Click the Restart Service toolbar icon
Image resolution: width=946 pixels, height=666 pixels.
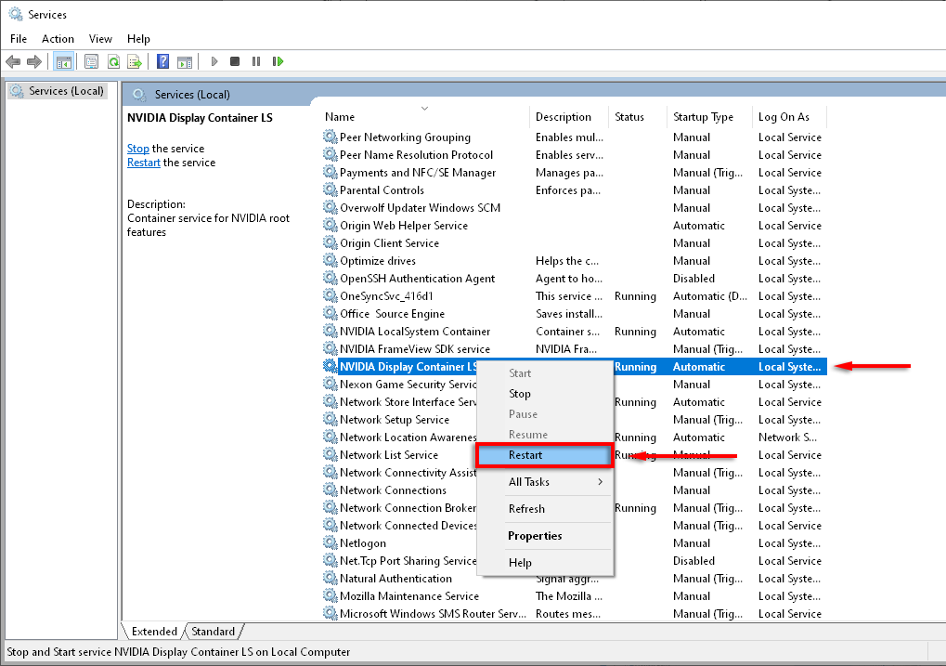tap(278, 61)
